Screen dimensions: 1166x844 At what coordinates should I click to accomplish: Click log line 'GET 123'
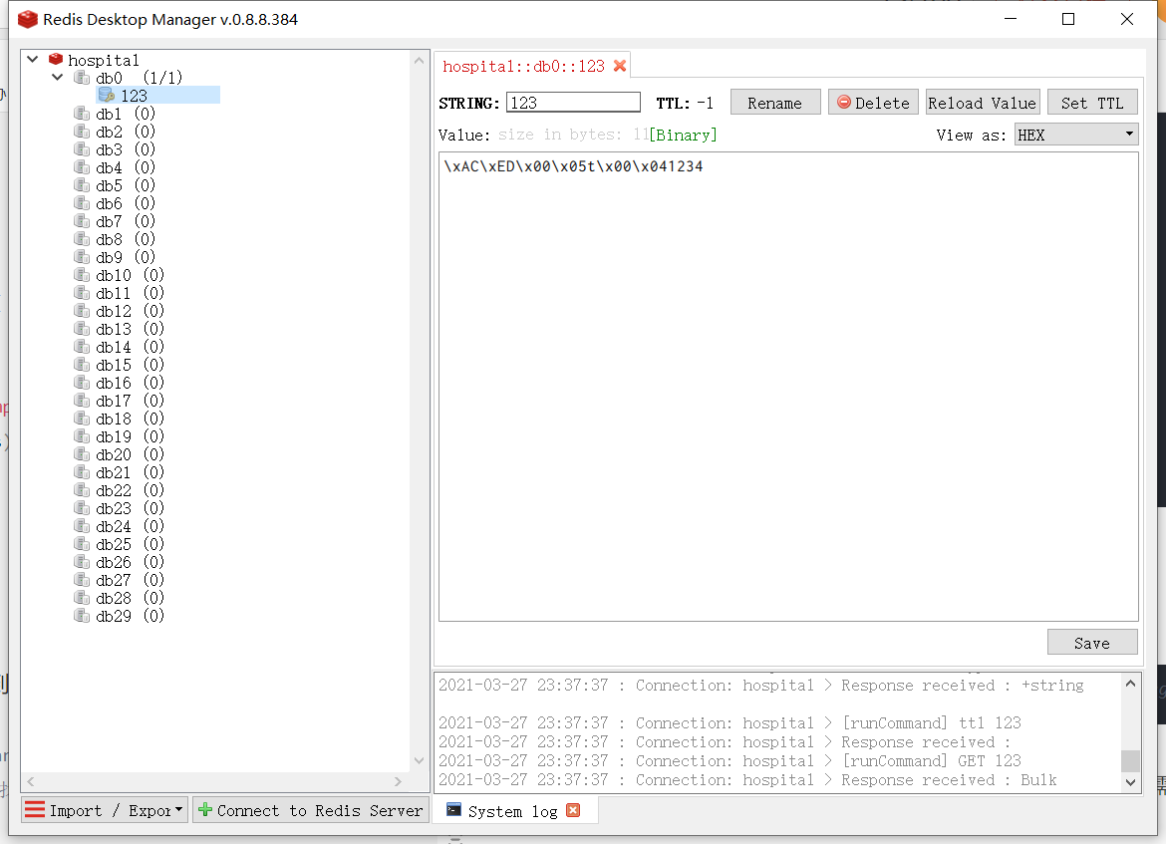pyautogui.click(x=730, y=760)
